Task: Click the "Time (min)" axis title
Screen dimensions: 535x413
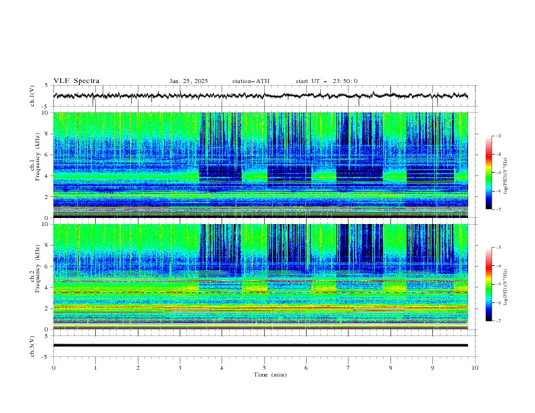Action: (x=270, y=375)
